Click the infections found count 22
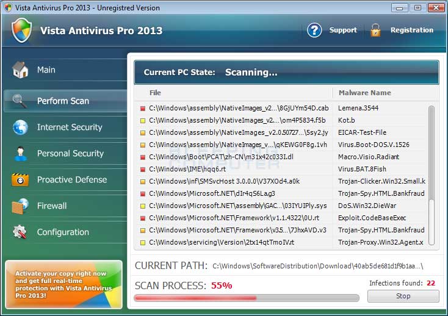 click(431, 283)
